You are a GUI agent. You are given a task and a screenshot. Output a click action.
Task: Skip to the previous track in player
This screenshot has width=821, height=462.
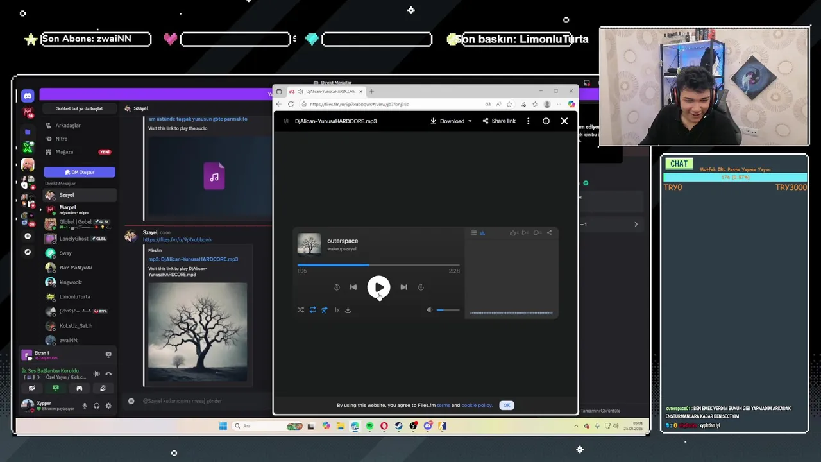[x=353, y=287]
